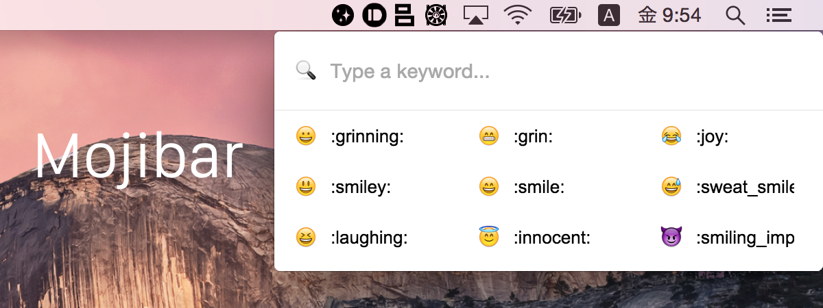This screenshot has height=308, width=823.
Task: Click the grinning face emoji icon
Action: 306,136
